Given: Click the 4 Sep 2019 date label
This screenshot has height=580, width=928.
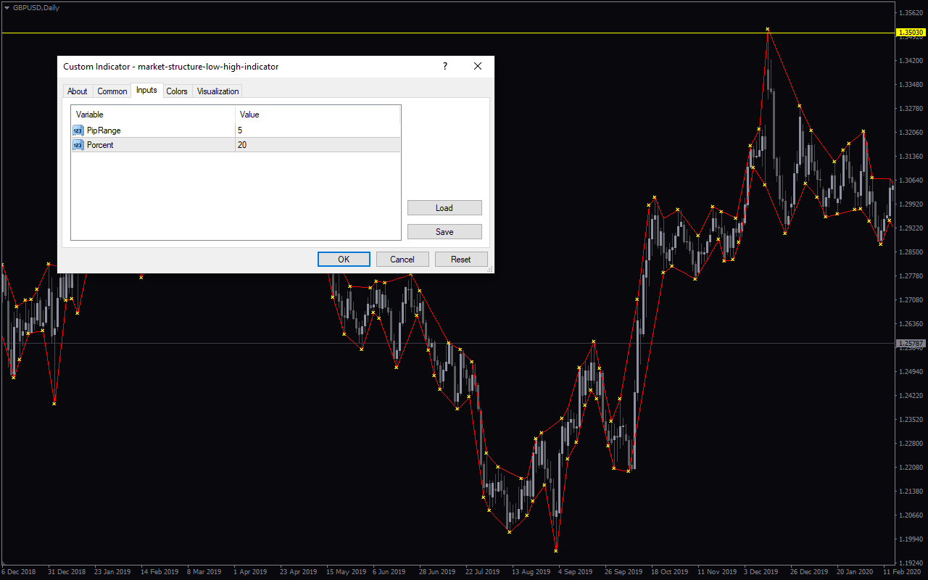Looking at the screenshot, I should [x=575, y=571].
